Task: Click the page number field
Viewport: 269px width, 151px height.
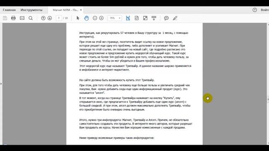Action: pos(59,18)
